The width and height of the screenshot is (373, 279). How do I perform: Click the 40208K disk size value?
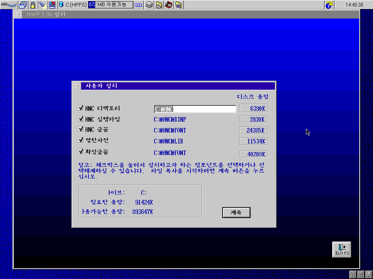point(254,154)
